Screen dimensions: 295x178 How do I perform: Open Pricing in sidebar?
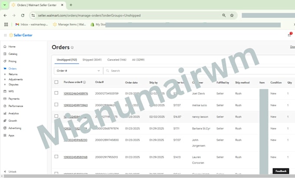[13, 61]
